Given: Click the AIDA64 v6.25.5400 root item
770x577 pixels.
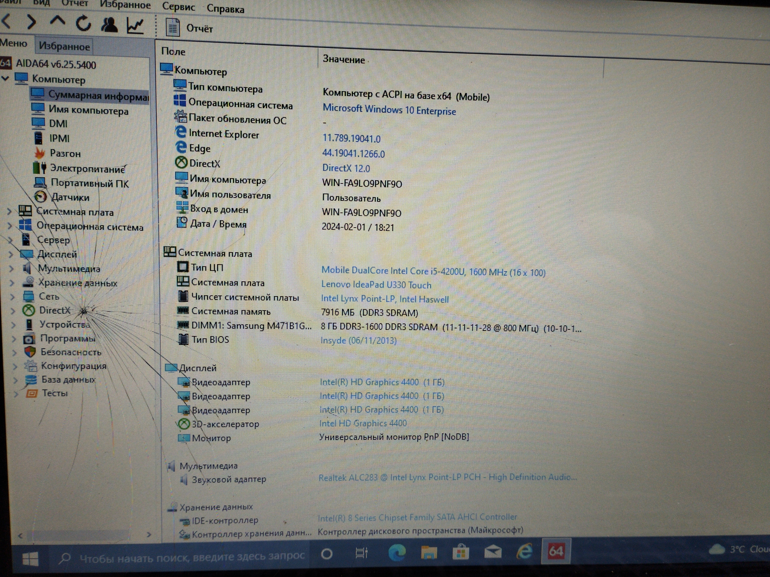Looking at the screenshot, I should [x=48, y=64].
